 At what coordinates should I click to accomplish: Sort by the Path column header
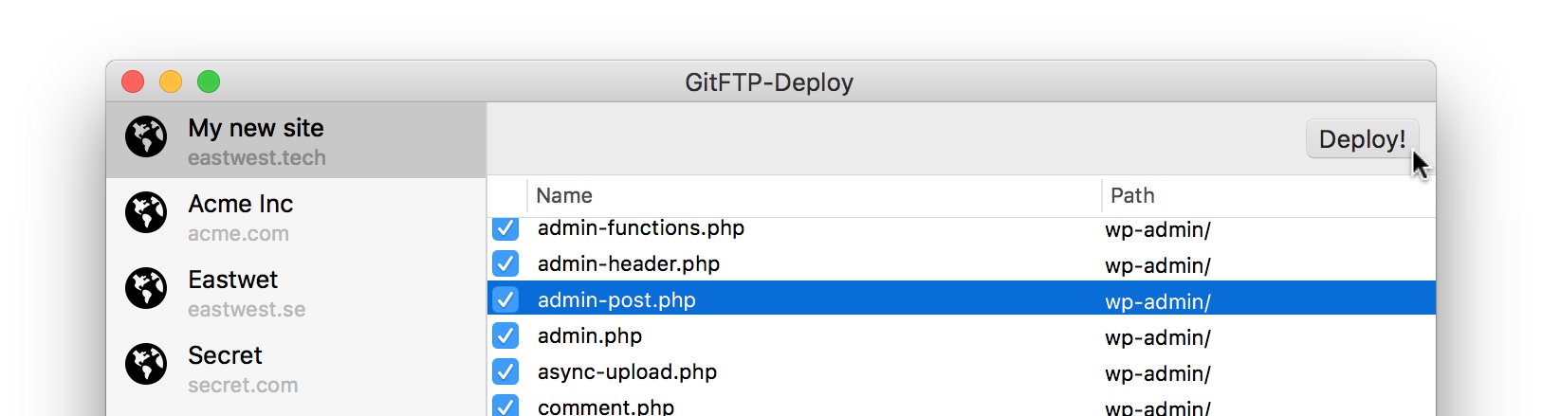1132,195
